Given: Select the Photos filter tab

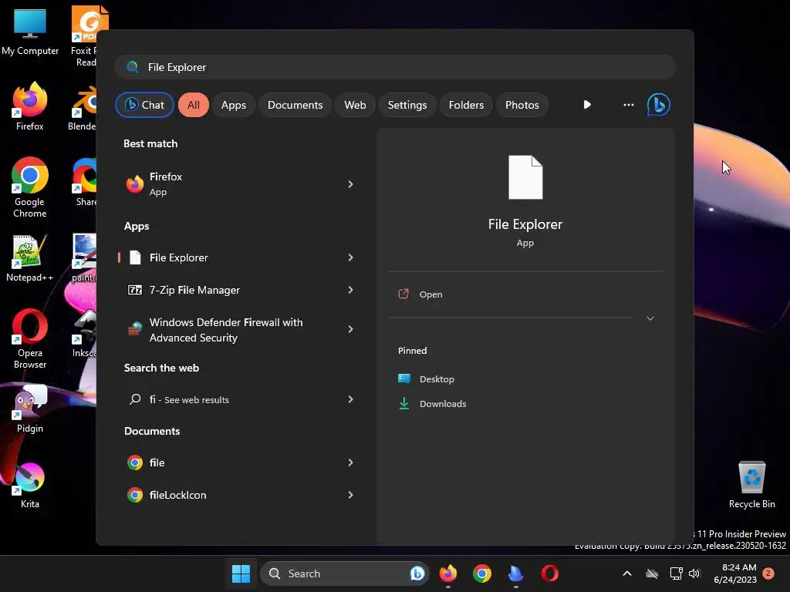Looking at the screenshot, I should point(522,105).
